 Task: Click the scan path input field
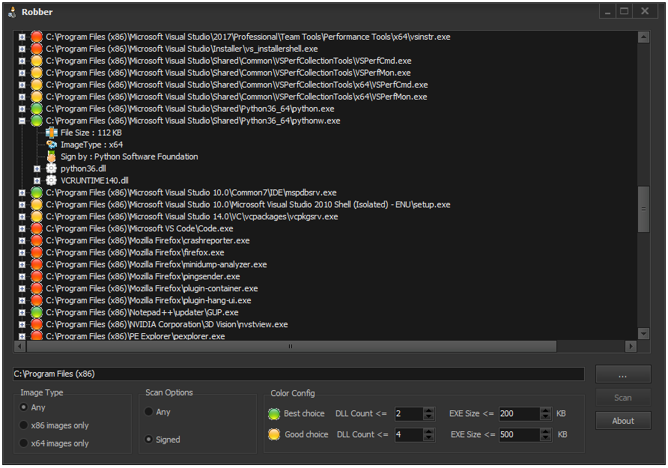tap(299, 374)
